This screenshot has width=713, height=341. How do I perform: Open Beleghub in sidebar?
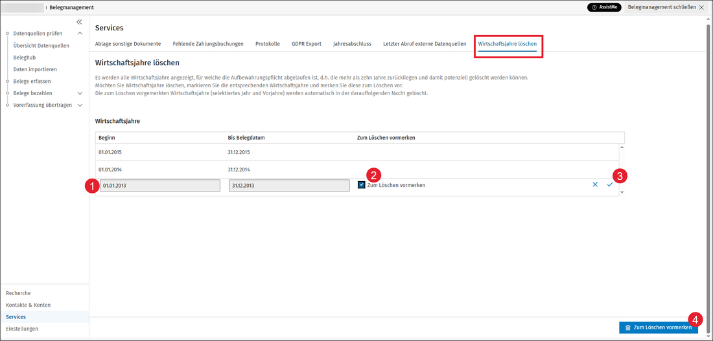click(x=25, y=58)
